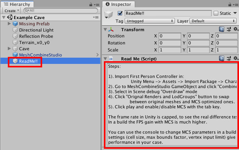
Task: Open Transform gear settings menu
Action: click(x=236, y=29)
